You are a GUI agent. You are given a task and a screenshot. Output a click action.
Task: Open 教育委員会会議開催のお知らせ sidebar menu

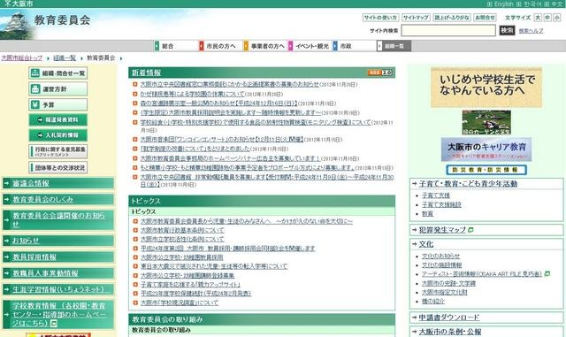(x=58, y=219)
